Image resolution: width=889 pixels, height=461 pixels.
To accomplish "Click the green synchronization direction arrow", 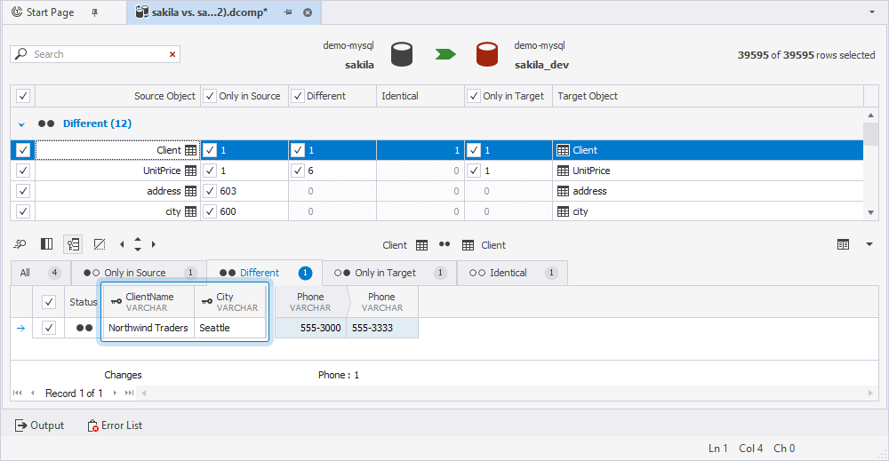I will click(445, 54).
